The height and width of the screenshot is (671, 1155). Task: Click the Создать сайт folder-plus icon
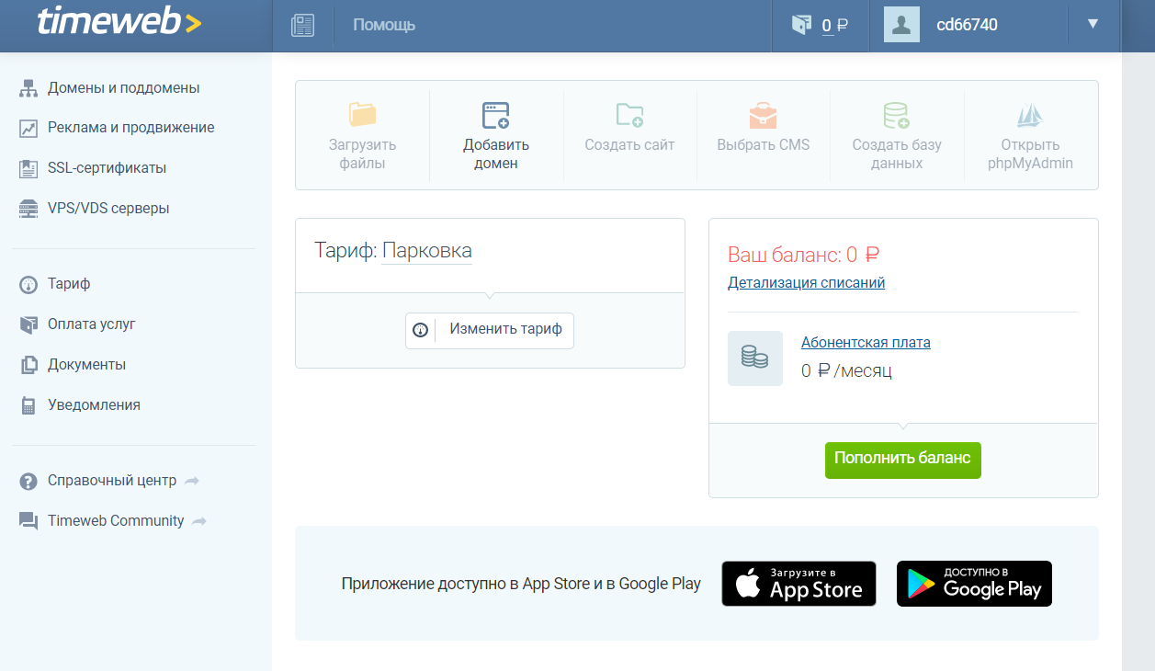629,114
